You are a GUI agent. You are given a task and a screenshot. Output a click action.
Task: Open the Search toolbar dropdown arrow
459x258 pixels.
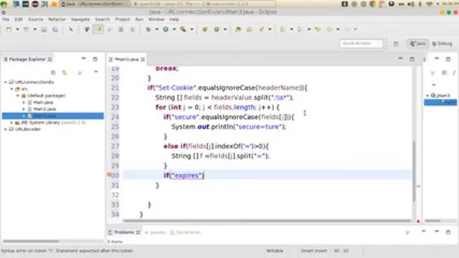(x=270, y=29)
